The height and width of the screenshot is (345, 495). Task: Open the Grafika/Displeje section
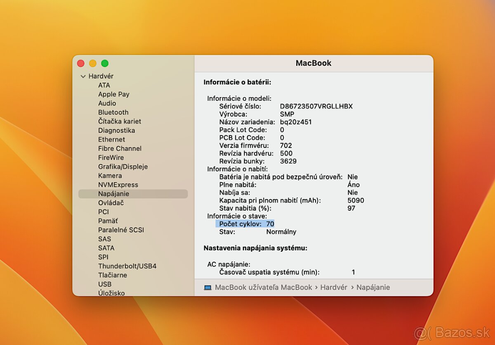(123, 167)
